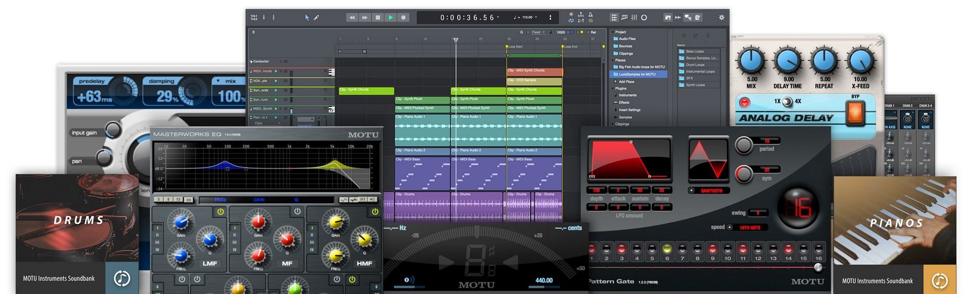Flip the 1X/4X switch on Analog Delay
This screenshot has width=974, height=294.
tap(787, 102)
